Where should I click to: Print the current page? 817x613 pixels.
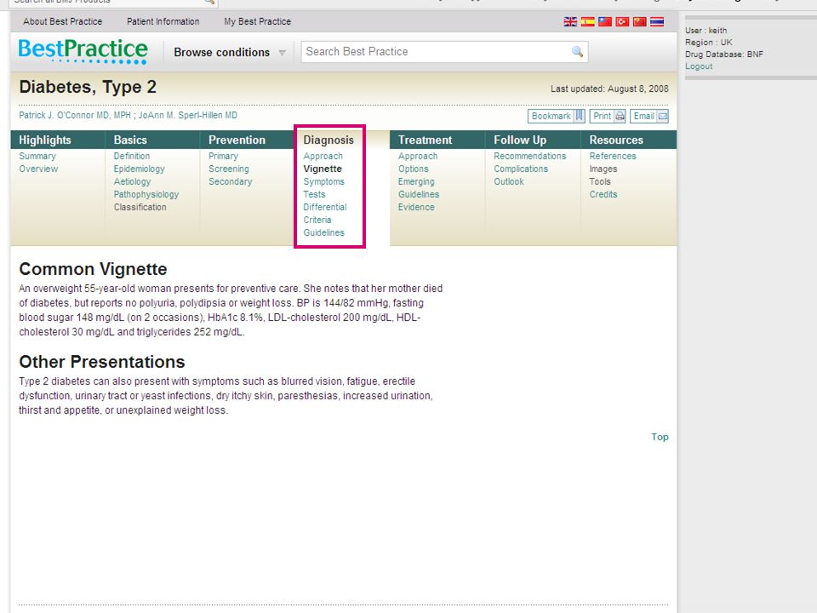coord(608,116)
